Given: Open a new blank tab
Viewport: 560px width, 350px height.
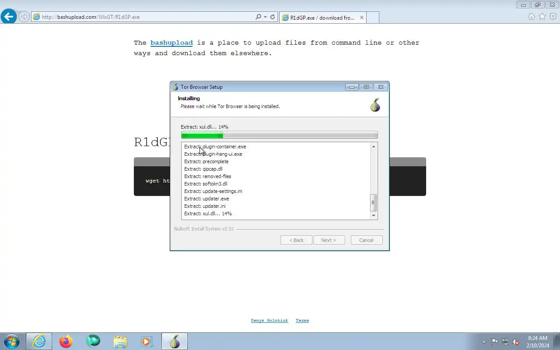Looking at the screenshot, I should pyautogui.click(x=372, y=17).
